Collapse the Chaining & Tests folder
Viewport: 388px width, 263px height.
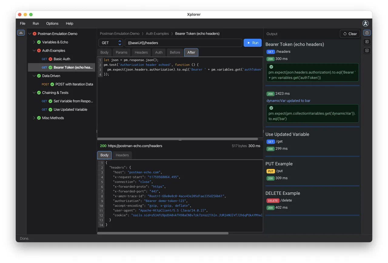34,93
